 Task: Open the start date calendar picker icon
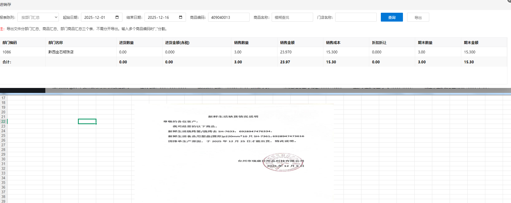coord(117,17)
